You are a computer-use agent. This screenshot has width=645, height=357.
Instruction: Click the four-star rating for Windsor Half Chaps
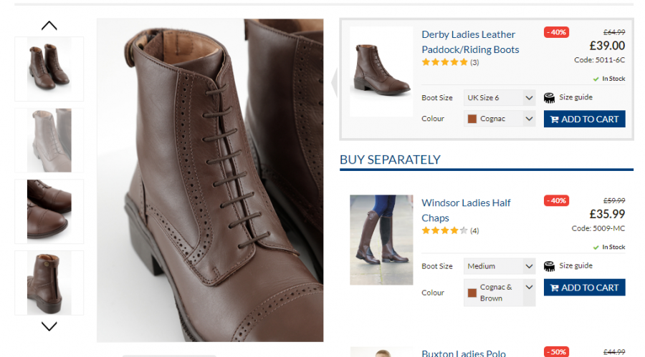pyautogui.click(x=444, y=230)
